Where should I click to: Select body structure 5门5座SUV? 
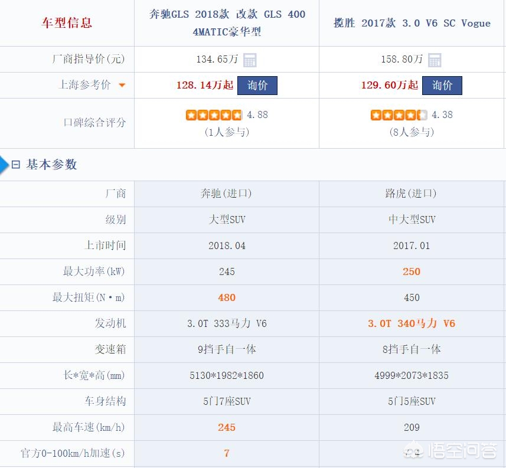412,401
